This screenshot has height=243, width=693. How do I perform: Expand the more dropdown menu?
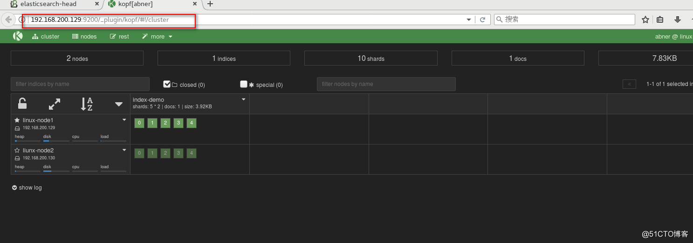coord(157,36)
